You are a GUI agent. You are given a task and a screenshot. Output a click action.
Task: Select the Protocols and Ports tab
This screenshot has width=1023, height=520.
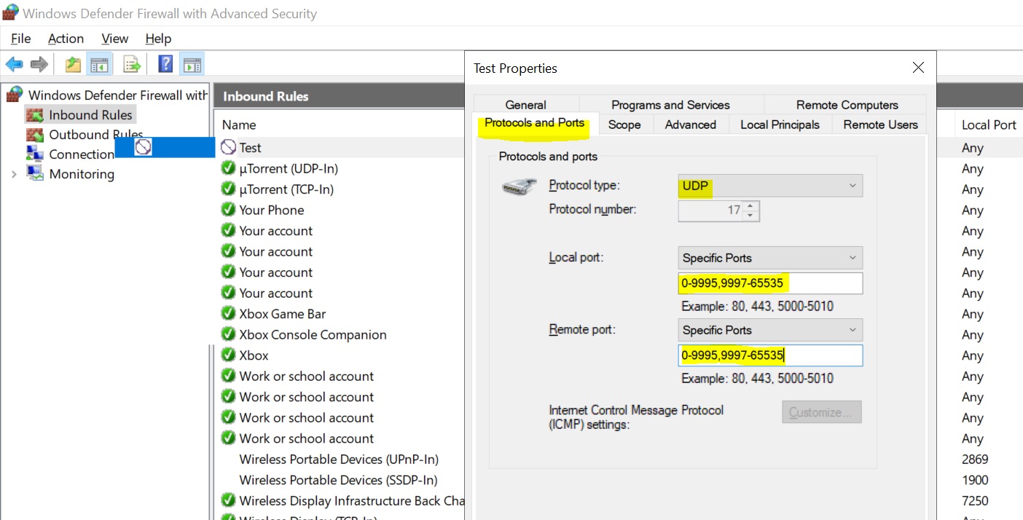point(535,123)
